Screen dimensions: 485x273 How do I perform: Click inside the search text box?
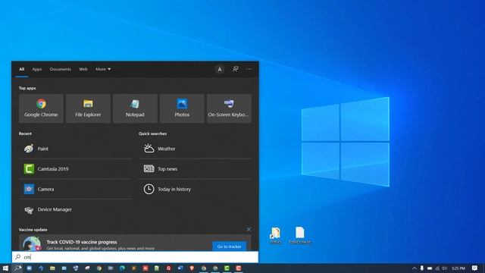tap(135, 257)
